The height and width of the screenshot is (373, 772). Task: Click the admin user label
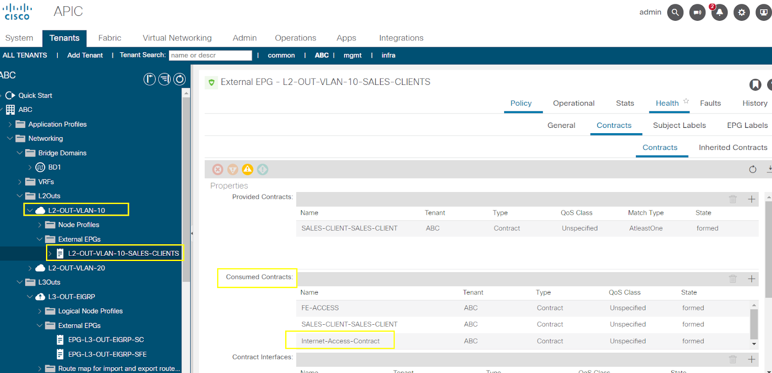tap(650, 12)
